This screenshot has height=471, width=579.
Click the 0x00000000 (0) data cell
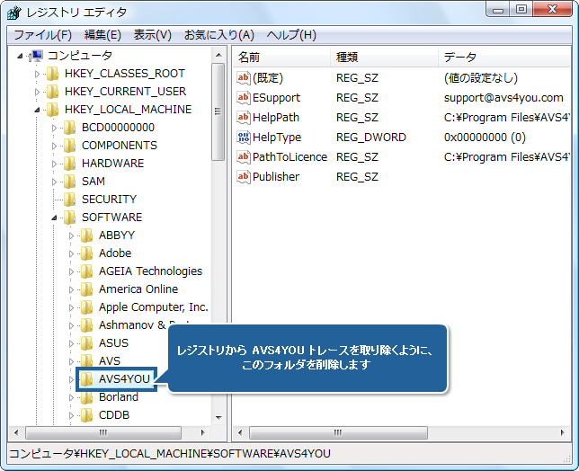(x=485, y=138)
